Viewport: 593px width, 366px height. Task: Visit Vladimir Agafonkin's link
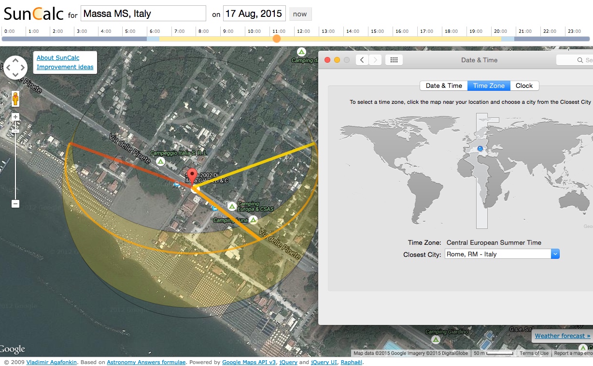click(x=52, y=362)
